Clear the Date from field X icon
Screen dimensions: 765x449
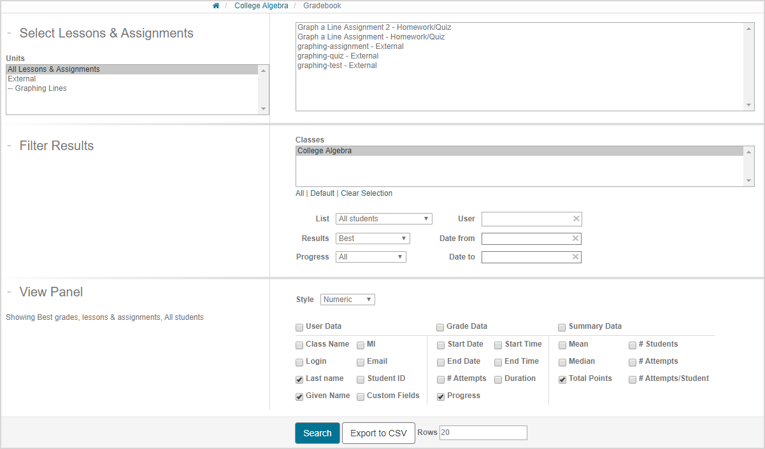pos(575,238)
